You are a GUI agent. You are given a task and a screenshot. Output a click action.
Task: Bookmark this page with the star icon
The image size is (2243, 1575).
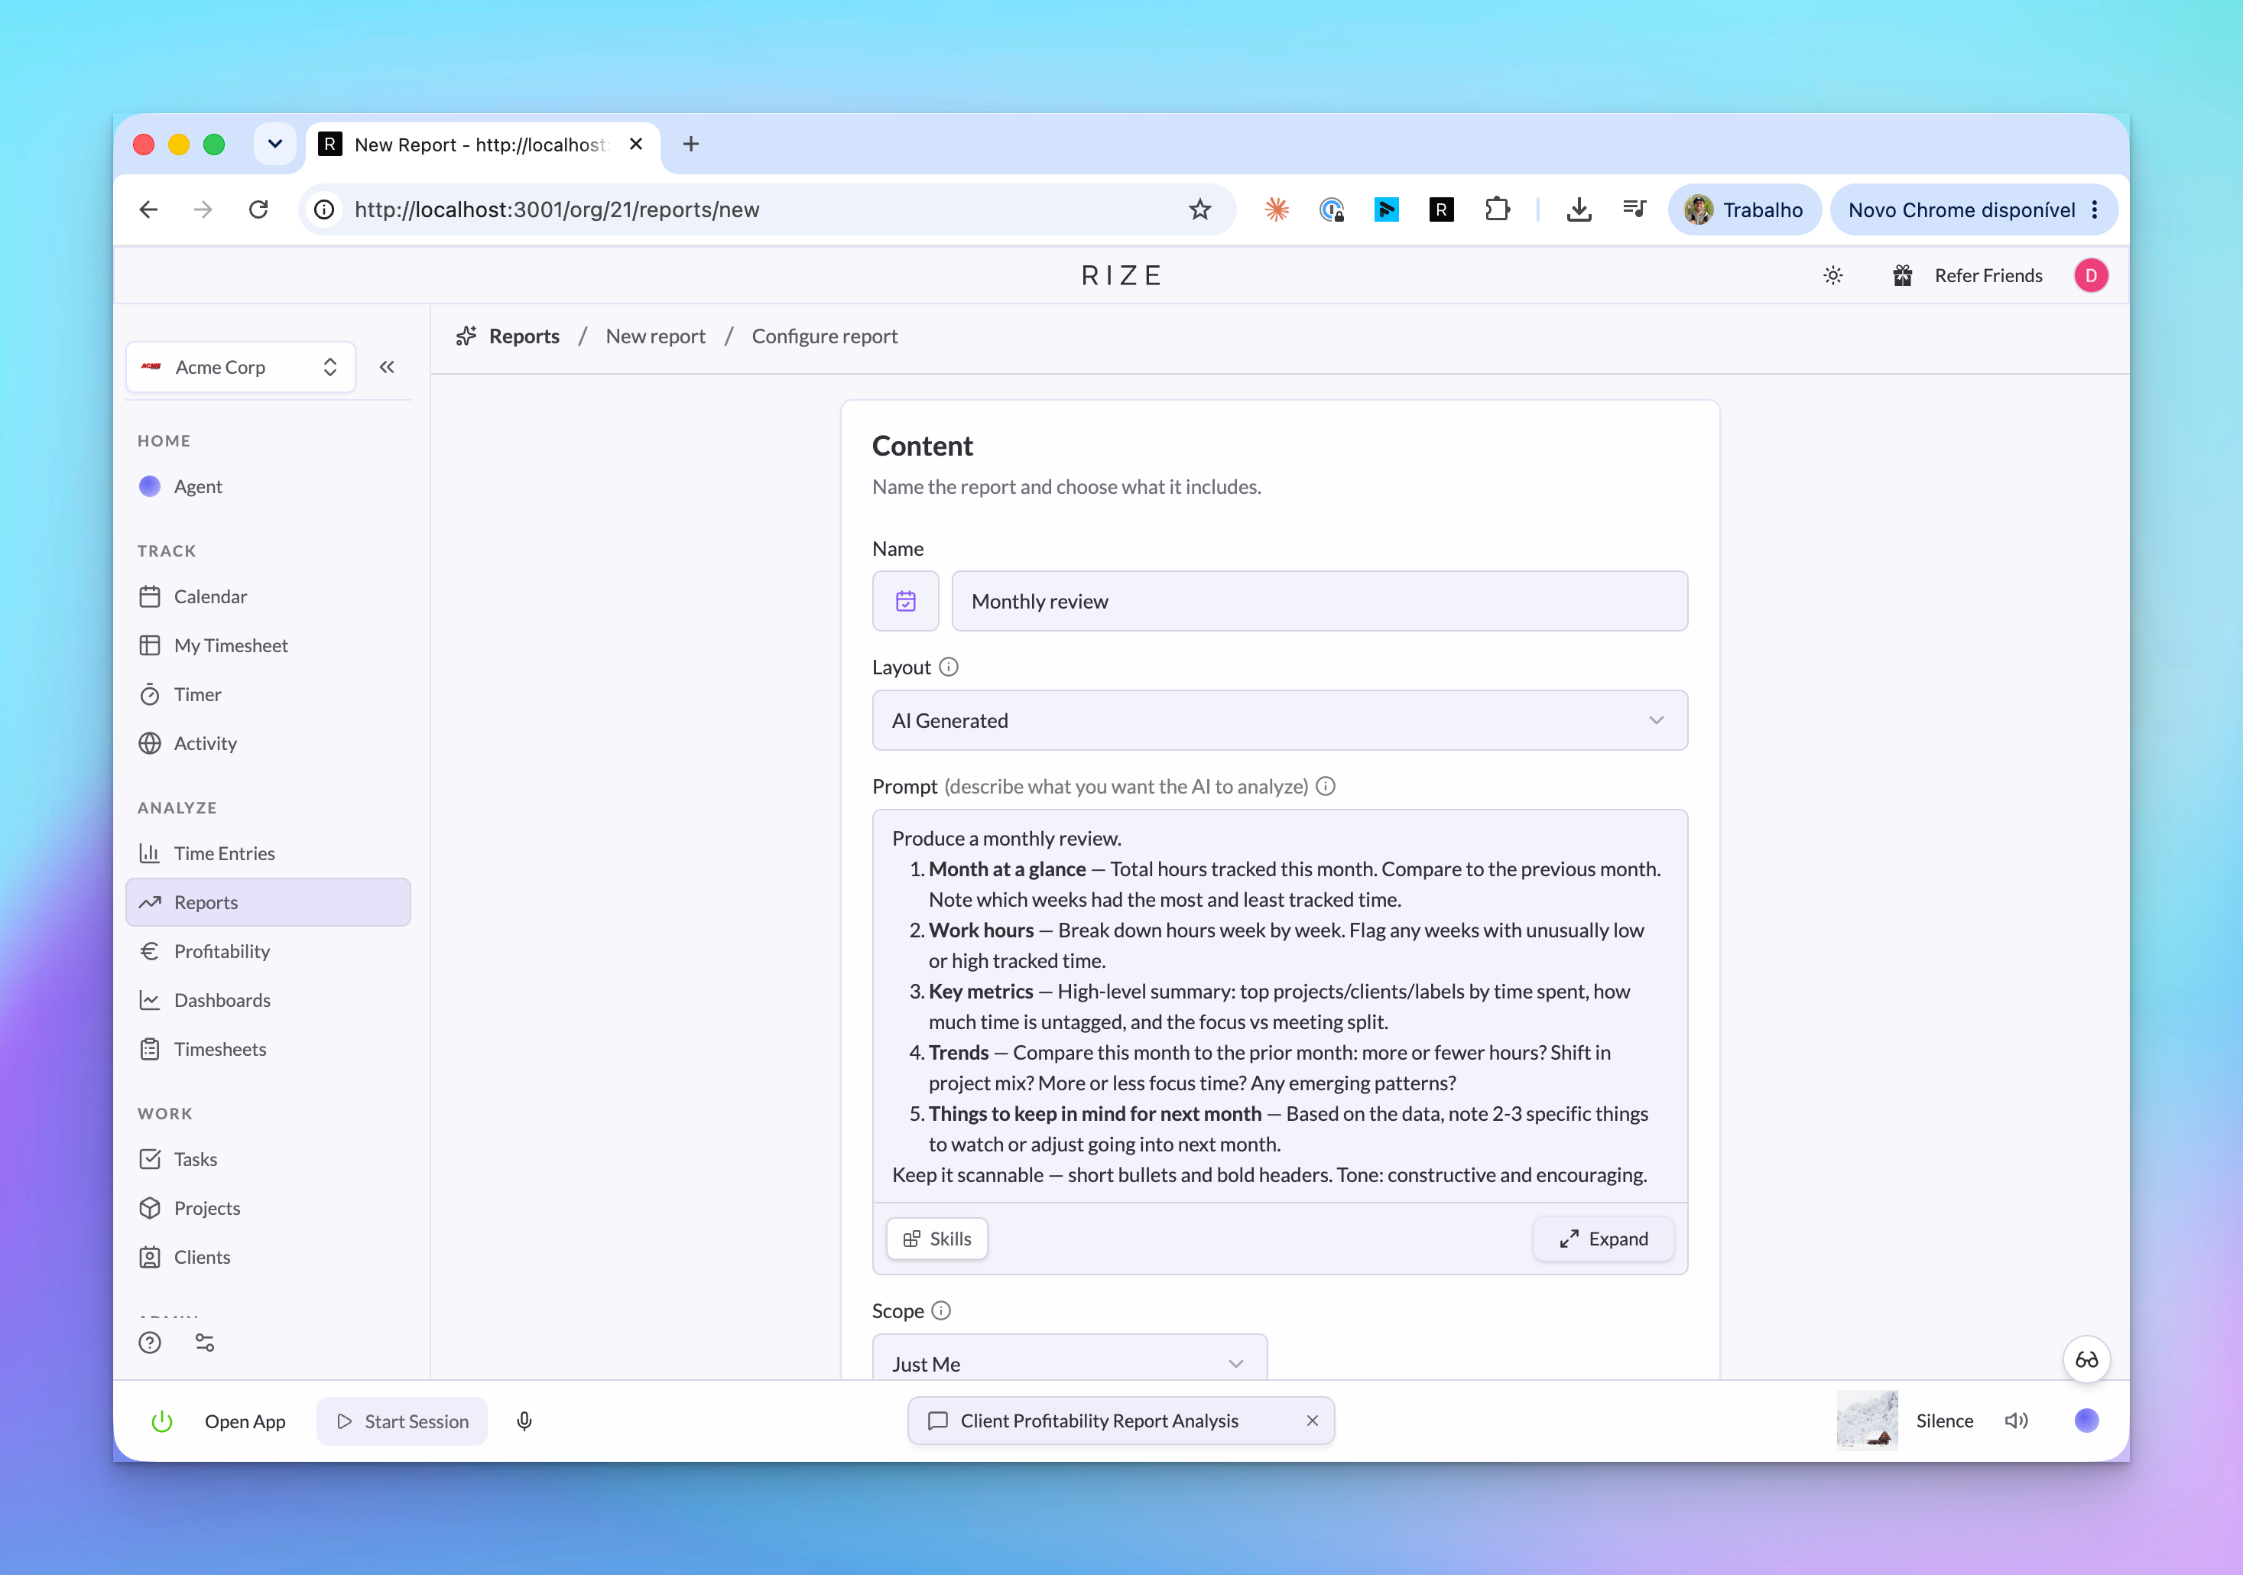(1199, 209)
